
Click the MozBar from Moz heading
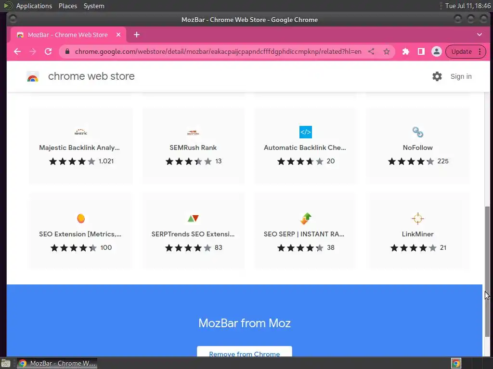pos(244,323)
